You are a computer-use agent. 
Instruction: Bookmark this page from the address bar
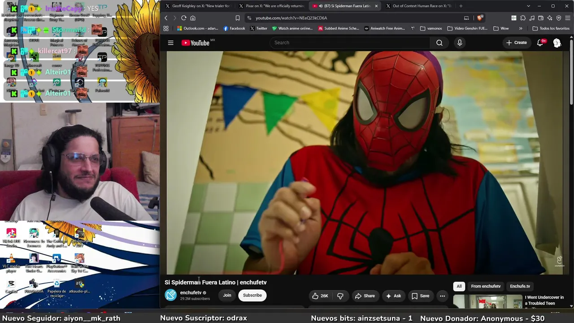238,18
